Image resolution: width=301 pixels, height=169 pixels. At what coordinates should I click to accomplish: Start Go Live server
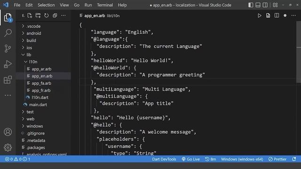(190, 159)
